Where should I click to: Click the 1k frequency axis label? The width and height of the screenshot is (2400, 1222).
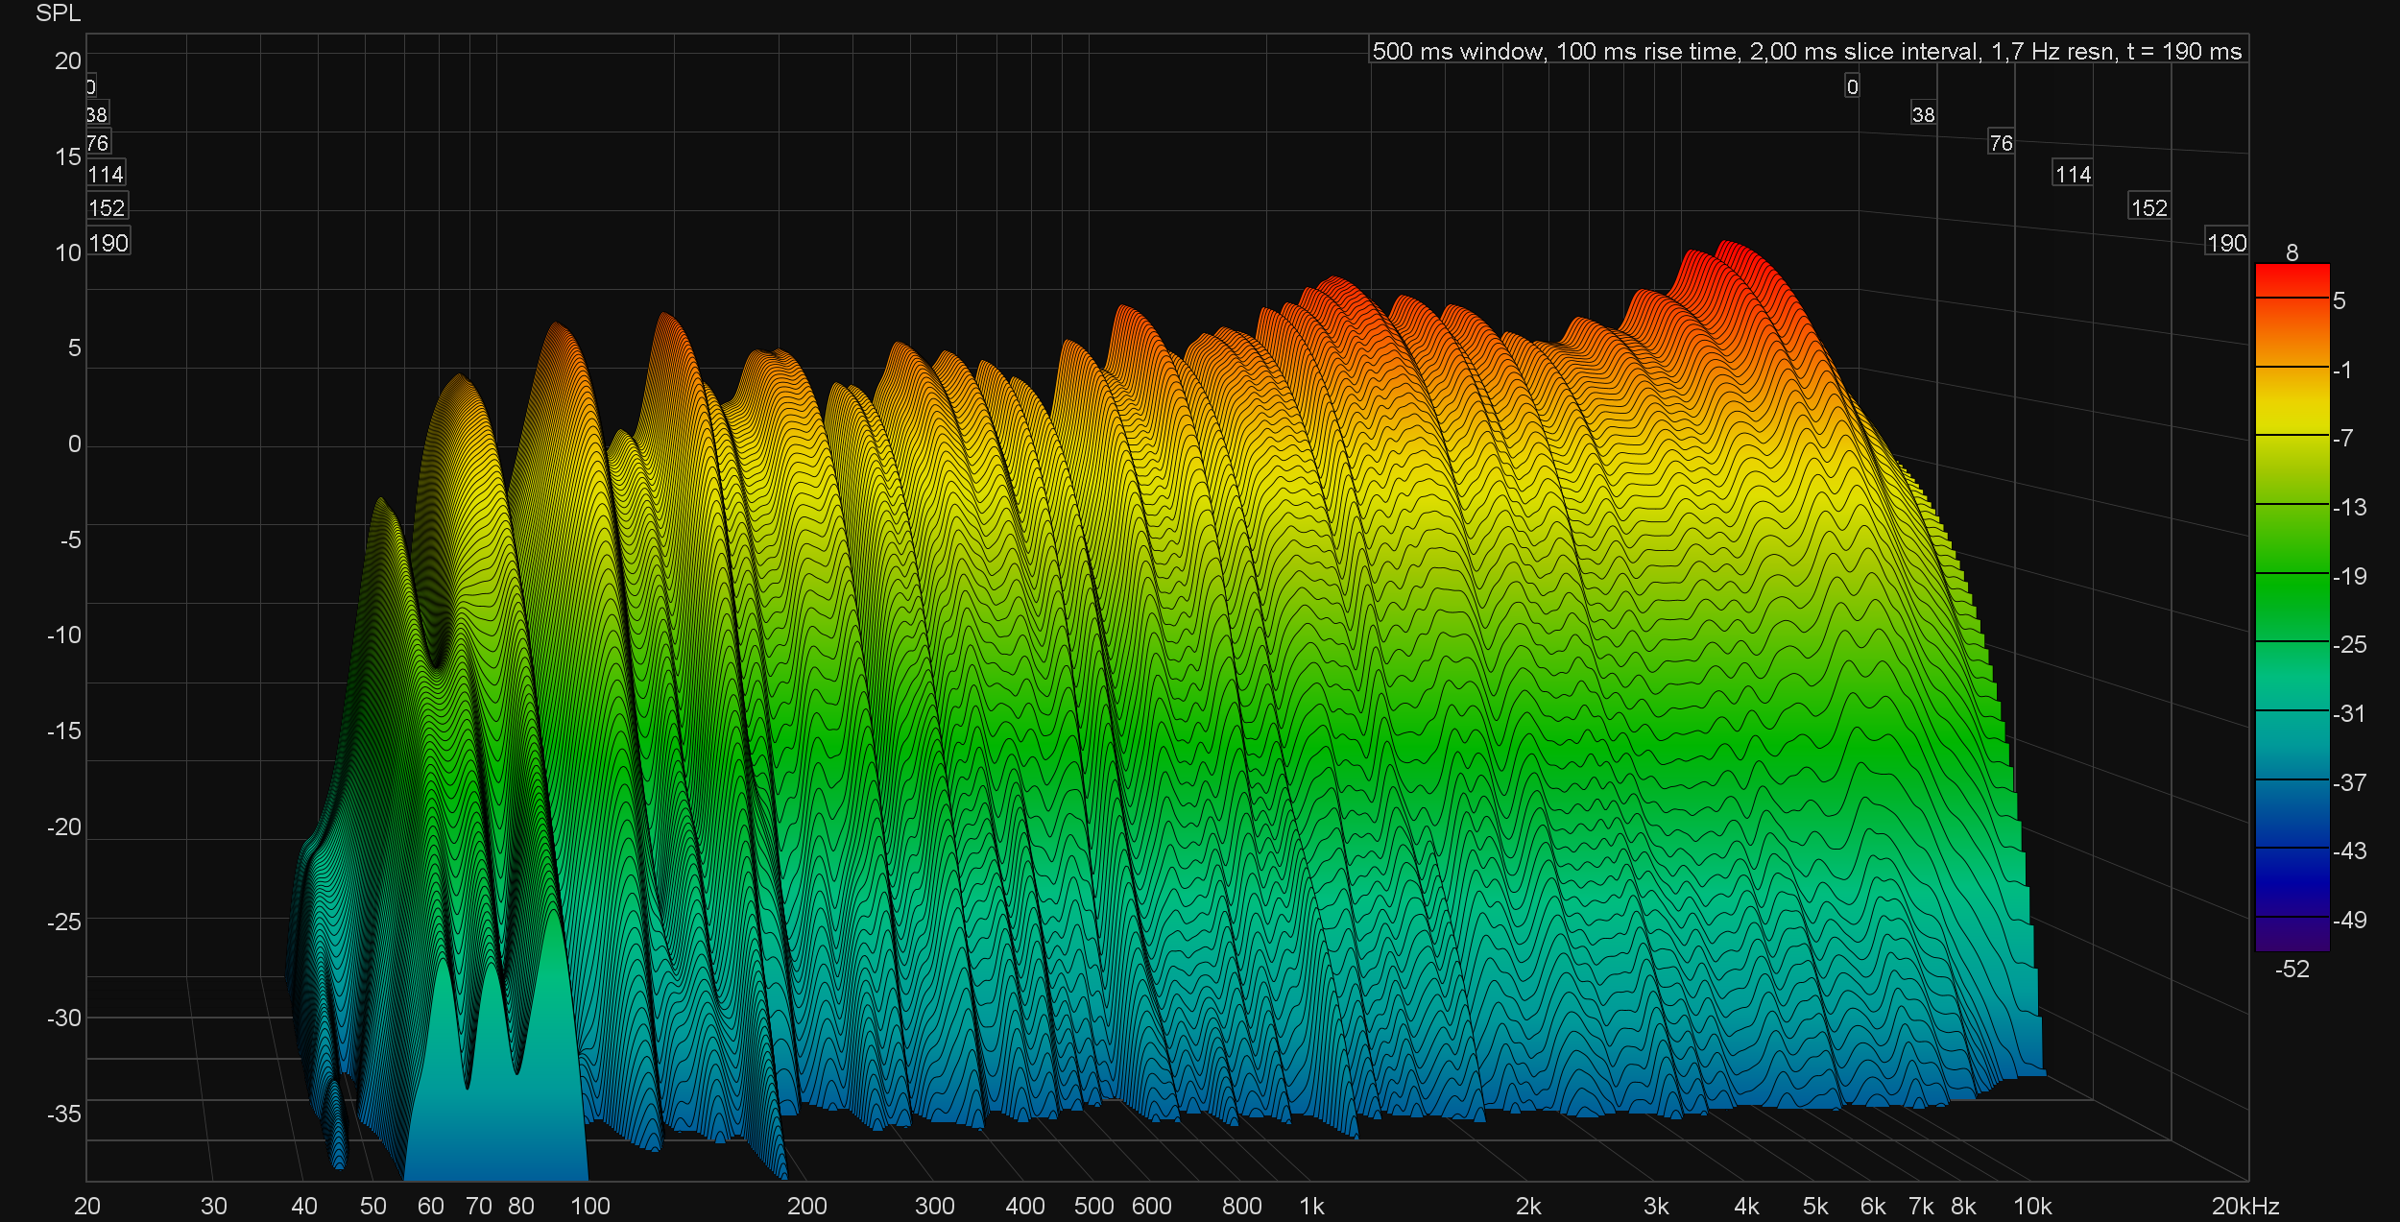coord(1311,1206)
